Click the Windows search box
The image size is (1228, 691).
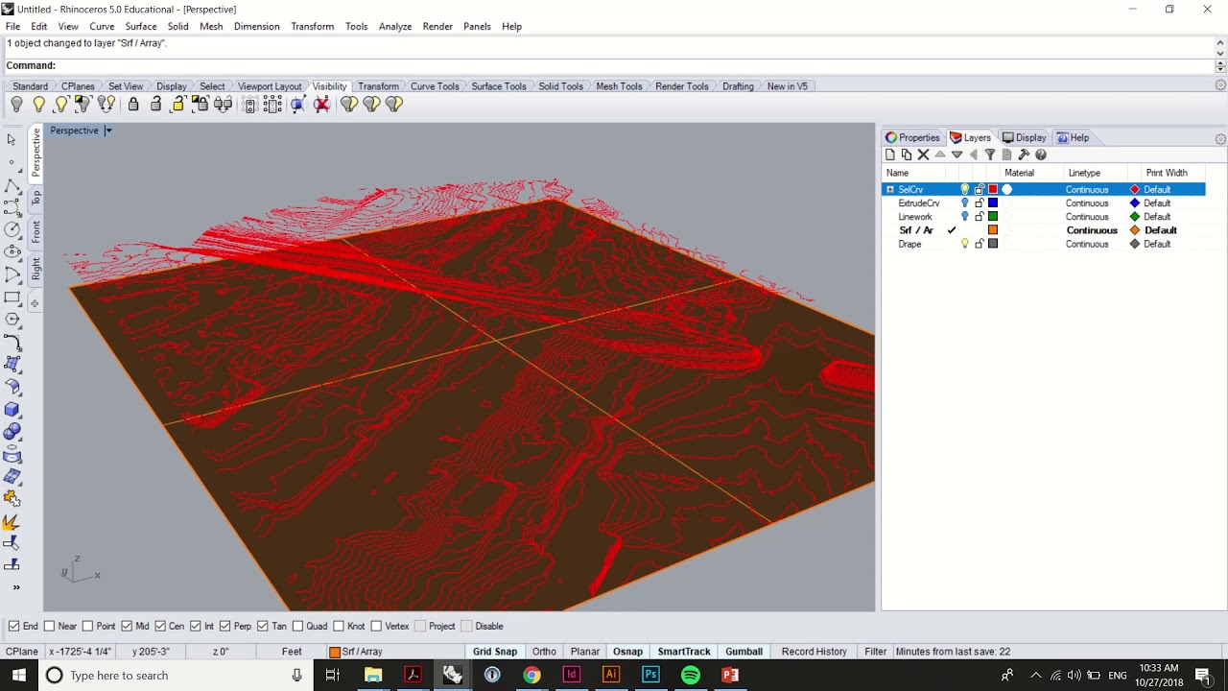pyautogui.click(x=176, y=675)
